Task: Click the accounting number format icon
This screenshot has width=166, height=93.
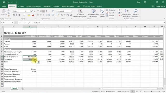Action: pyautogui.click(x=58, y=15)
